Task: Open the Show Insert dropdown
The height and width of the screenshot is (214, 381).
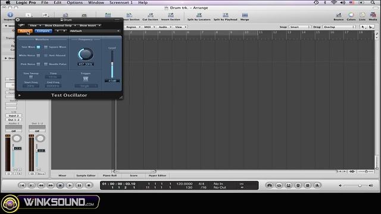Action: pyautogui.click(x=90, y=25)
